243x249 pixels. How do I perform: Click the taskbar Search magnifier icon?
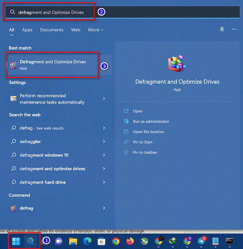[x=30, y=241]
